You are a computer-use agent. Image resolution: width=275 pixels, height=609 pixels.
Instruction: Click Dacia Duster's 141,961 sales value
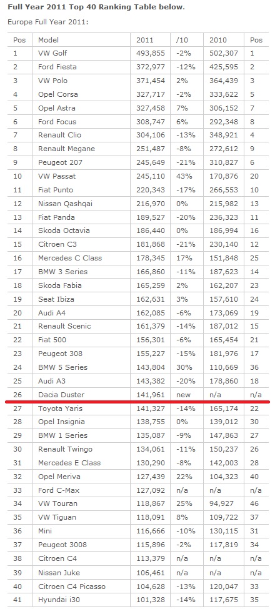151,395
